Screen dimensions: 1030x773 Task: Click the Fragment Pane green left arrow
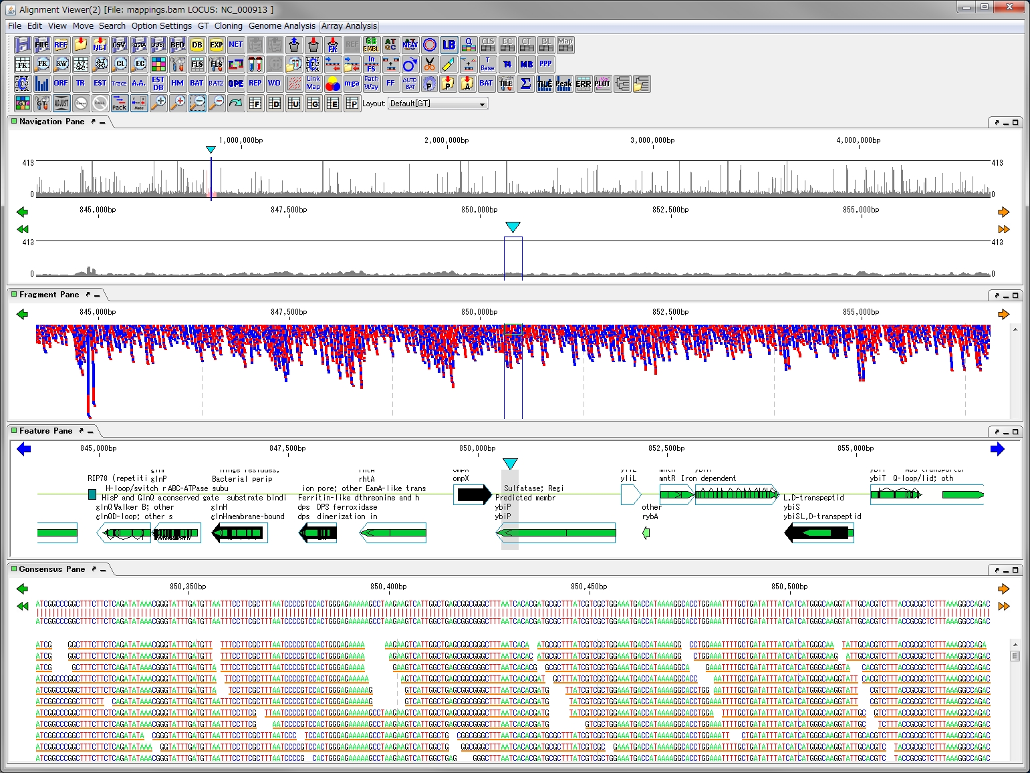(x=22, y=314)
